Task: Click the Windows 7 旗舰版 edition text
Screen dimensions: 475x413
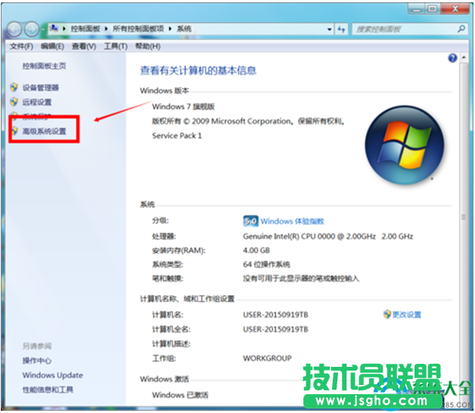Action: pos(183,107)
